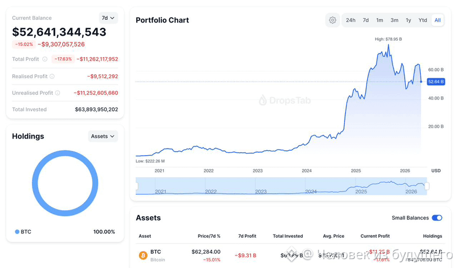Image resolution: width=457 pixels, height=268 pixels.
Task: Select the Ytd chart range tab
Action: coord(423,20)
